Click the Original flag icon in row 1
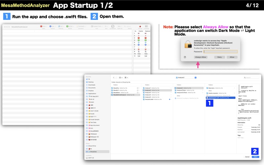264x165 pixels. (x=139, y=33)
